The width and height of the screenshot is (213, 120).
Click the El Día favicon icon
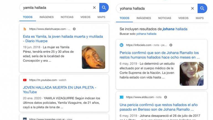121,97
